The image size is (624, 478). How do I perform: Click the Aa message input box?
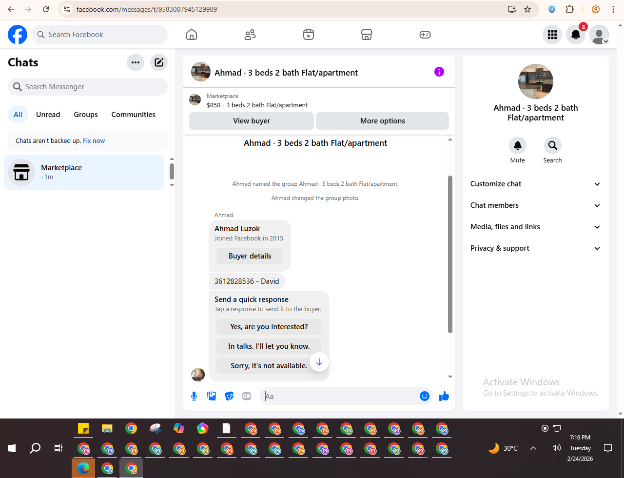[x=340, y=396]
